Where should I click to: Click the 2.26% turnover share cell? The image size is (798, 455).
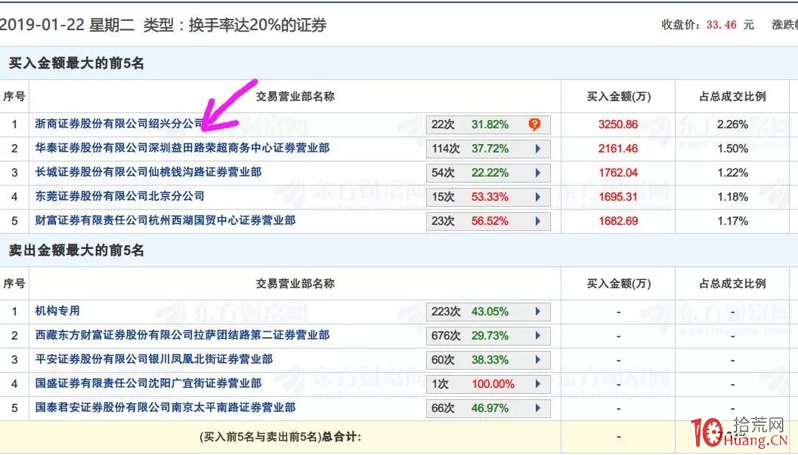732,125
